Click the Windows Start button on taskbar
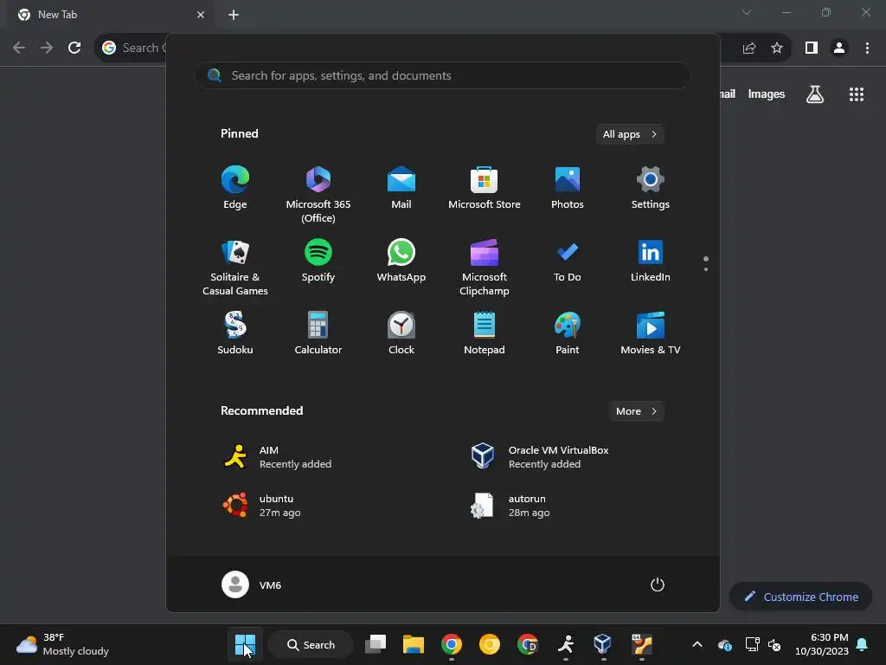This screenshot has width=886, height=665. tap(245, 644)
